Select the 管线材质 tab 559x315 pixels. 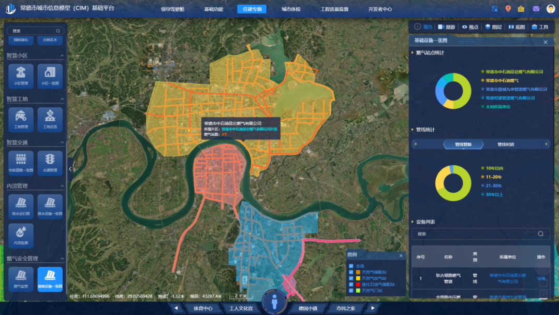pos(506,145)
